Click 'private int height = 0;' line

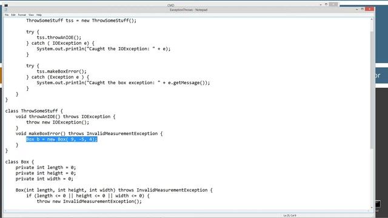(46, 173)
